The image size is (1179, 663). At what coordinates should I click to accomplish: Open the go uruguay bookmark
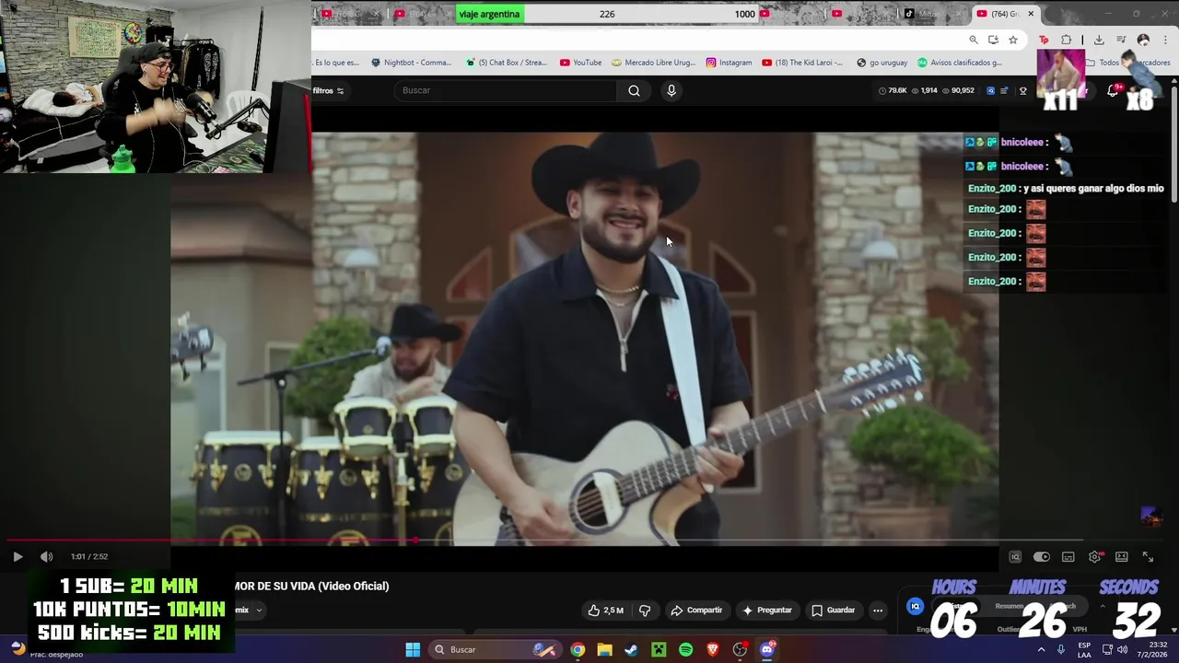[x=881, y=63]
